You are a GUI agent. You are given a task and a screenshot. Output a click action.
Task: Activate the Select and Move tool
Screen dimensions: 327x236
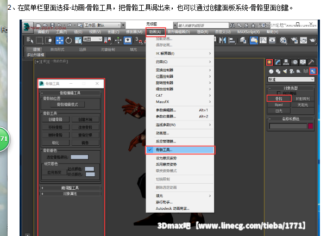[59, 40]
